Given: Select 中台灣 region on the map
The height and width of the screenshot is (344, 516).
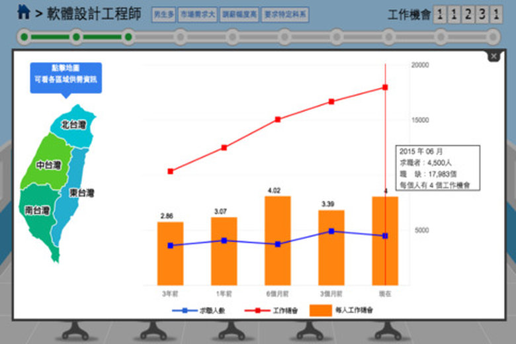Looking at the screenshot, I should pyautogui.click(x=49, y=165).
